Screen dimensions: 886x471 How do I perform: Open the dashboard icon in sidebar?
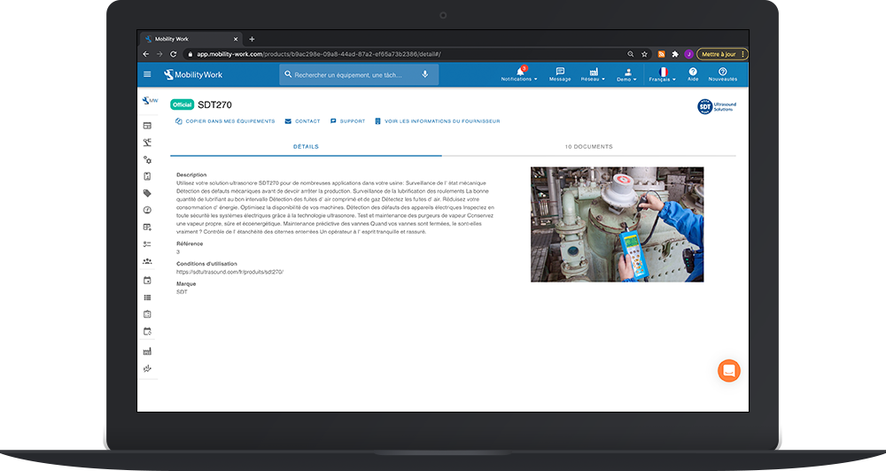click(x=147, y=126)
